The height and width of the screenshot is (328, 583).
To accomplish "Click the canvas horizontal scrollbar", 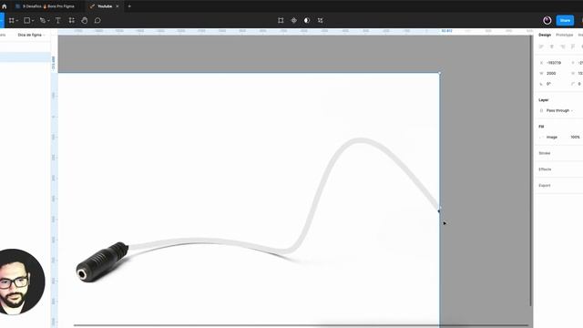I will click(x=301, y=325).
